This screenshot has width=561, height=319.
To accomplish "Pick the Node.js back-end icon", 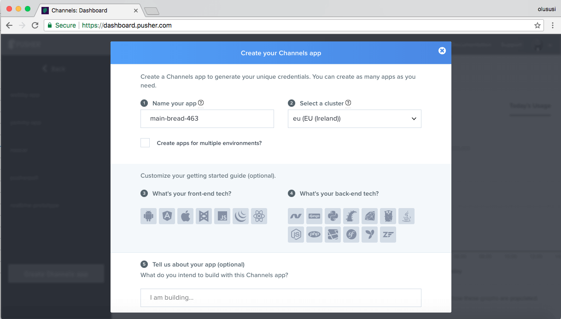I will click(296, 234).
